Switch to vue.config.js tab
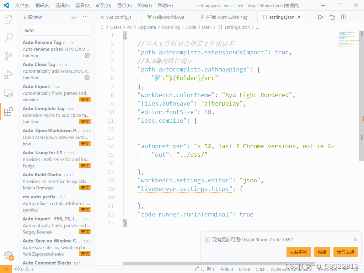This screenshot has width=364, height=273. tap(118, 17)
